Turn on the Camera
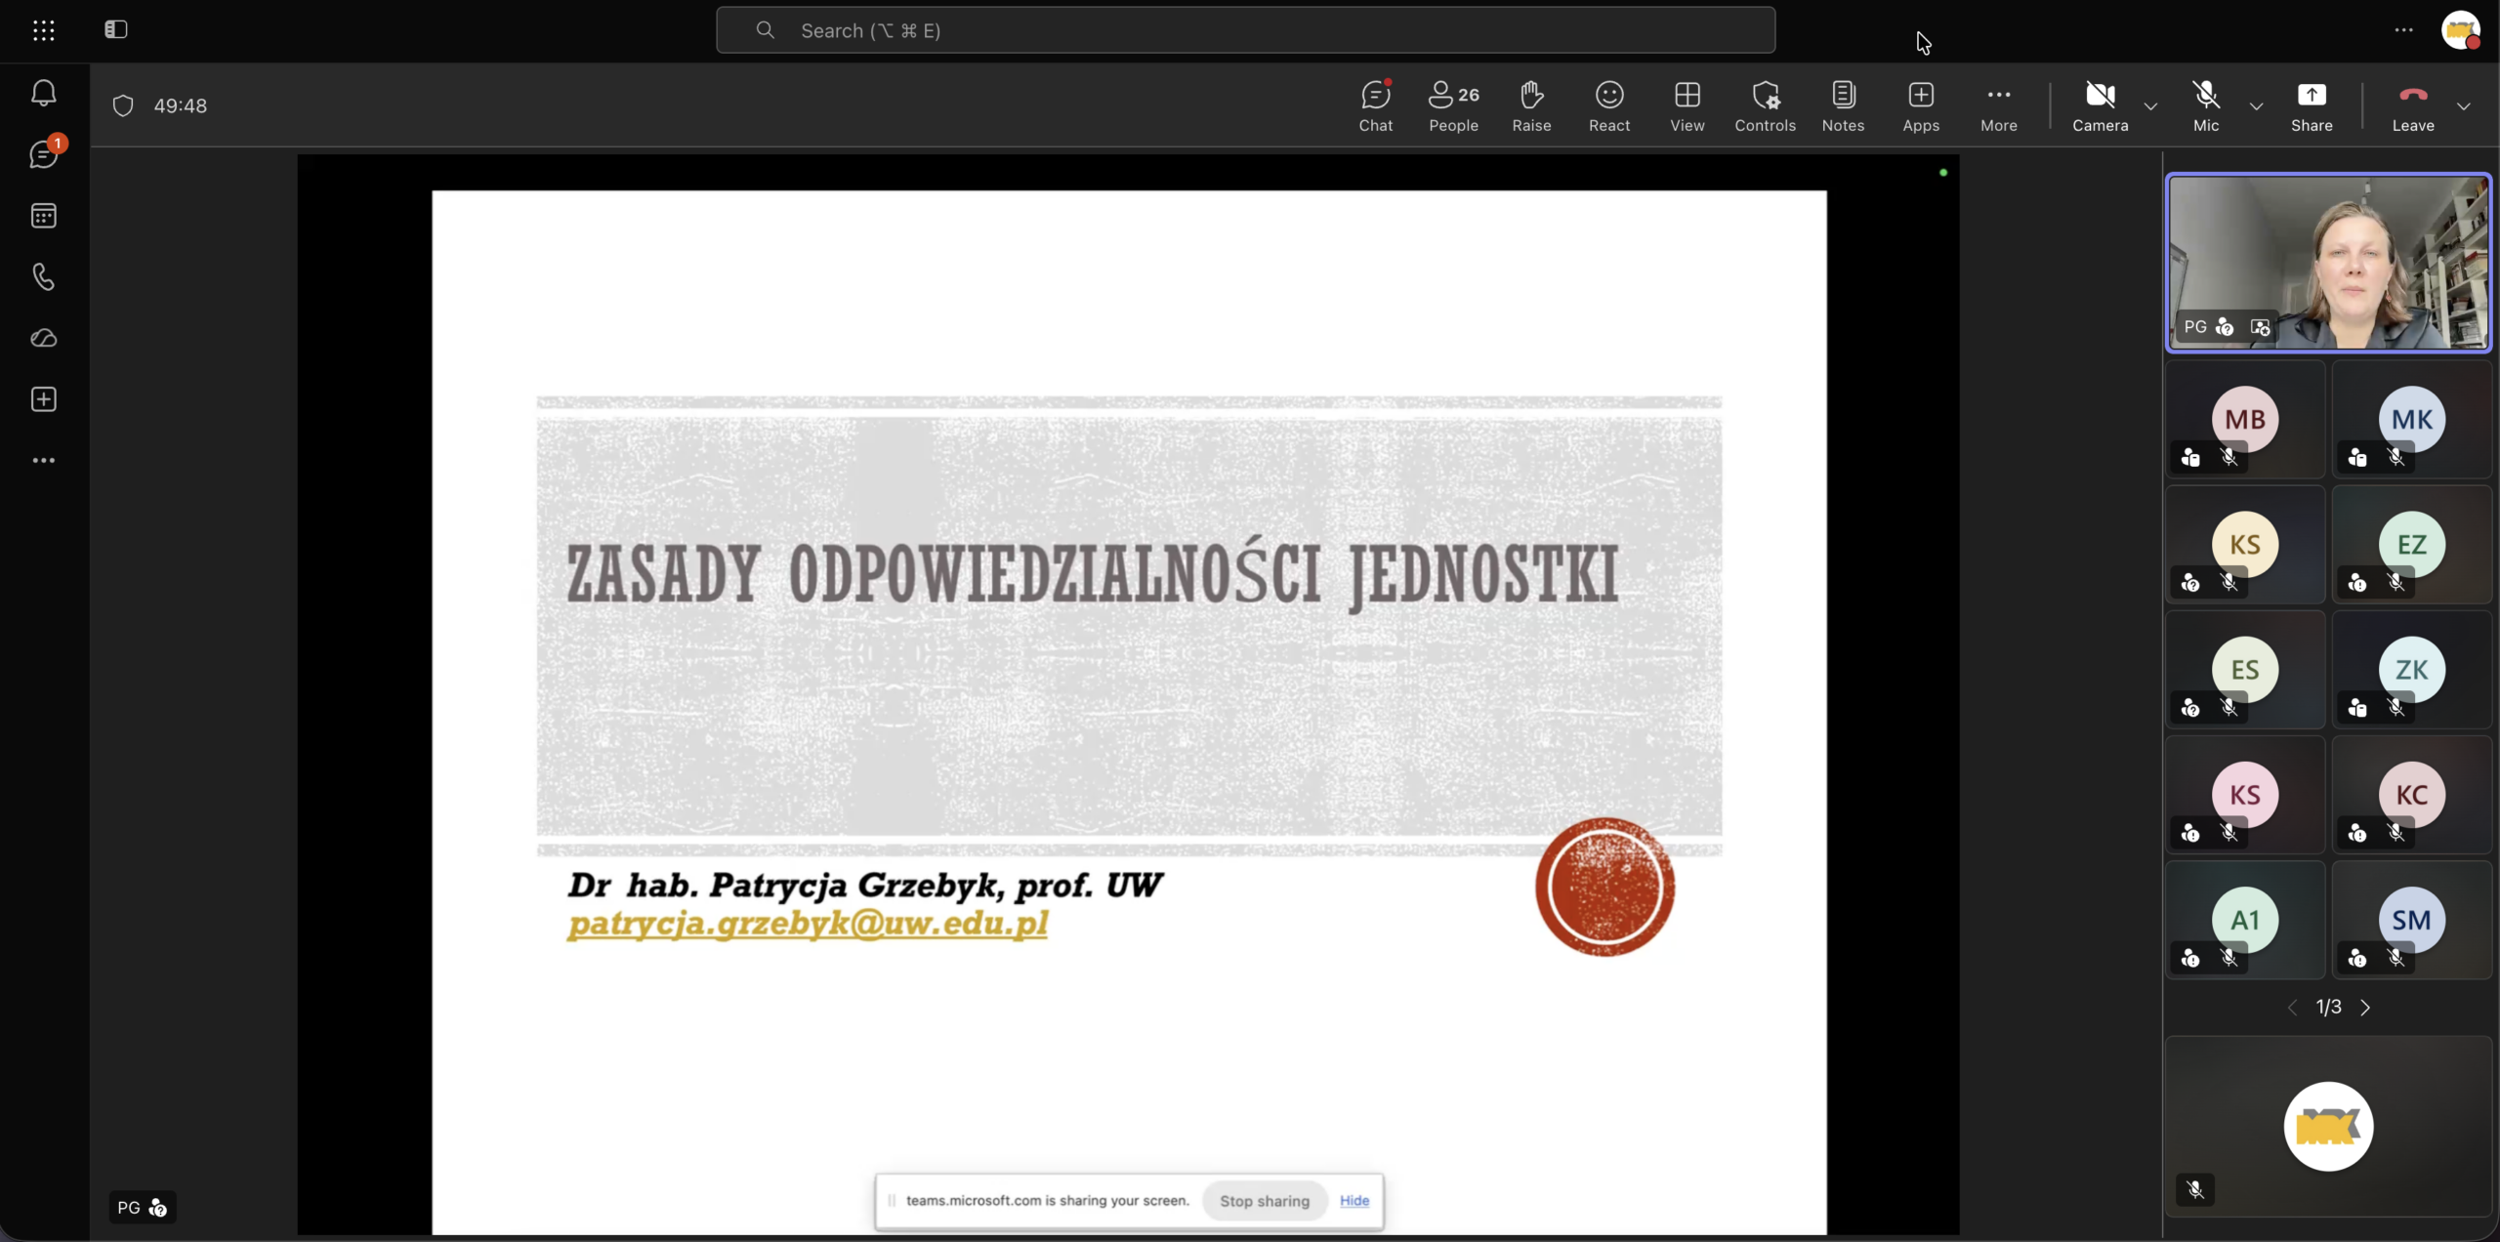Image resolution: width=2500 pixels, height=1242 pixels. point(2100,105)
